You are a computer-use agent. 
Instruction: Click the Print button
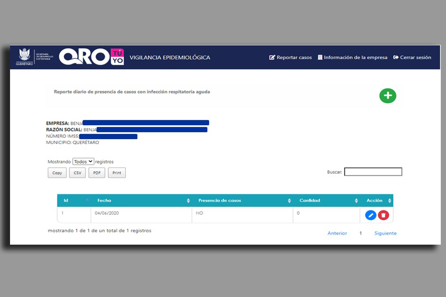117,173
